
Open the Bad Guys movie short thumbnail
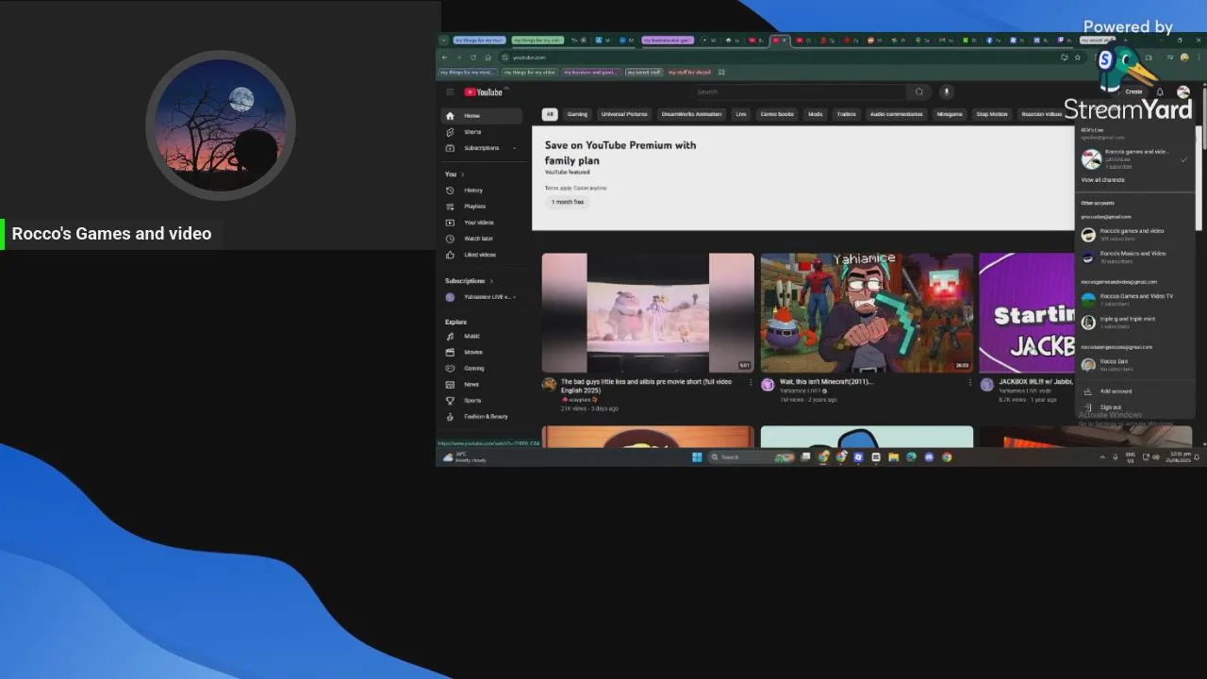coord(648,313)
